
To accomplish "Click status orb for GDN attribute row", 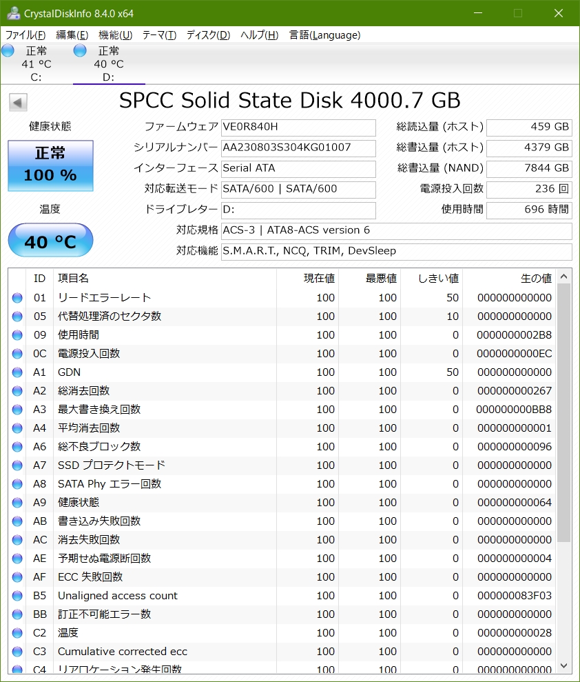I will 17,372.
